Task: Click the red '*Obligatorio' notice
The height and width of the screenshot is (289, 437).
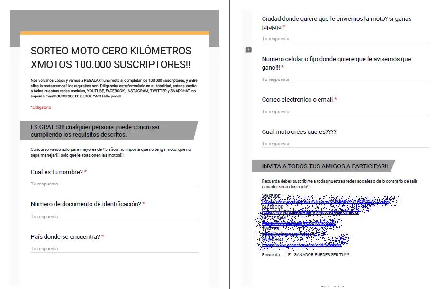Action: click(41, 107)
